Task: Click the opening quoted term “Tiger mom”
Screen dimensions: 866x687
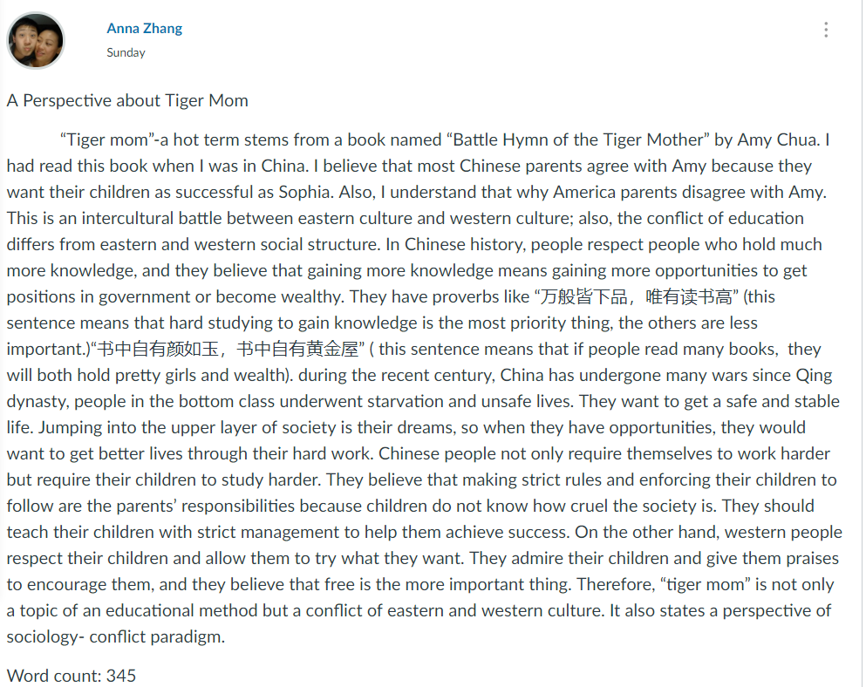Action: pyautogui.click(x=106, y=139)
